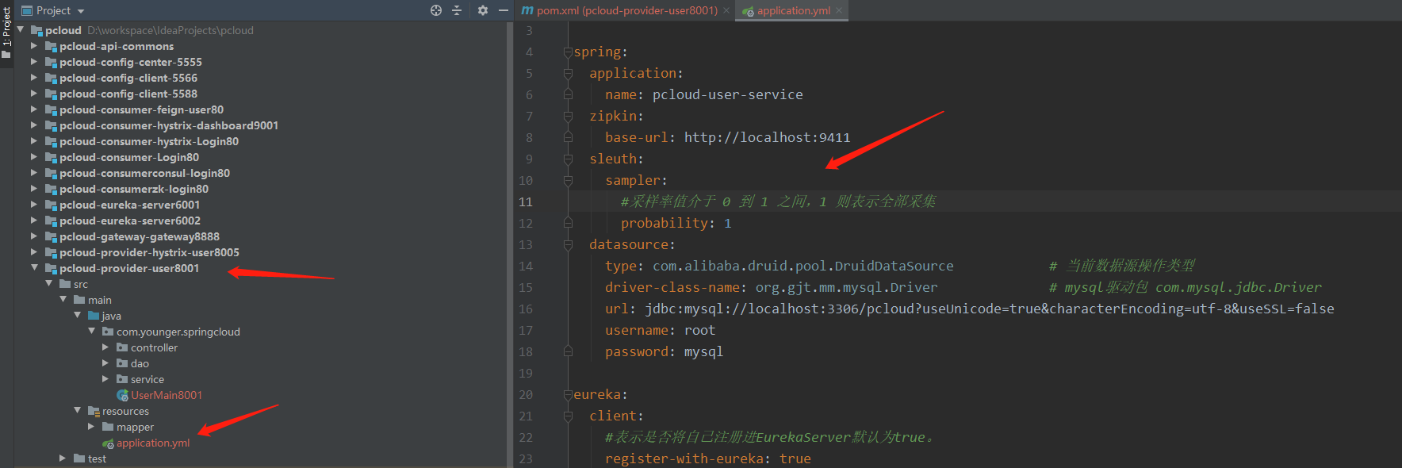Expand pcloud-consumer-feign-user80 module
The height and width of the screenshot is (468, 1402).
34,109
